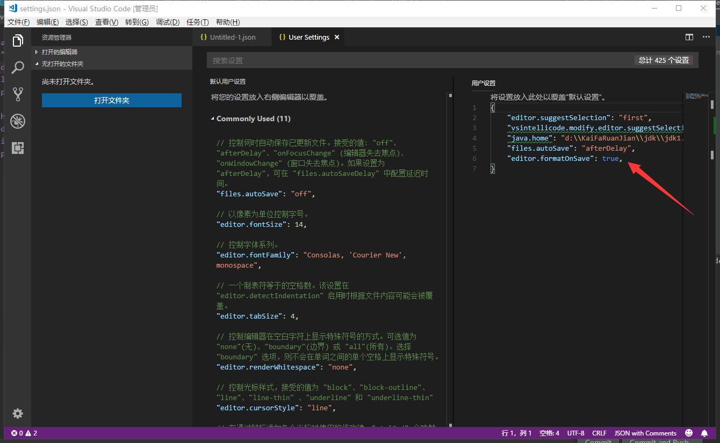Viewport: 720px width, 443px height.
Task: Click the 默认用户设置 header
Action: (x=228, y=82)
